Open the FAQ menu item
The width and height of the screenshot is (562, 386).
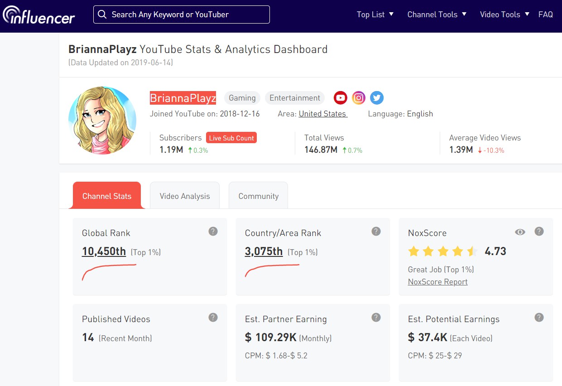point(546,14)
